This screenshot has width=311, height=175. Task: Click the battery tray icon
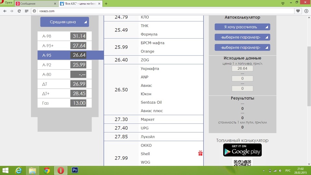pos(270,171)
